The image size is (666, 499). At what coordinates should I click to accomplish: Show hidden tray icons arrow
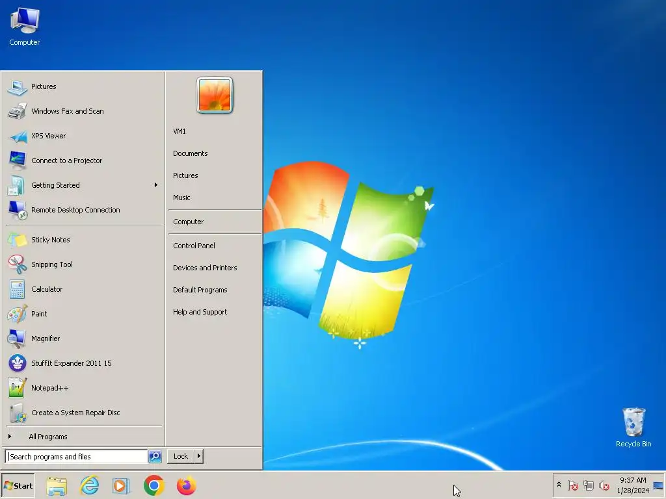click(x=559, y=485)
